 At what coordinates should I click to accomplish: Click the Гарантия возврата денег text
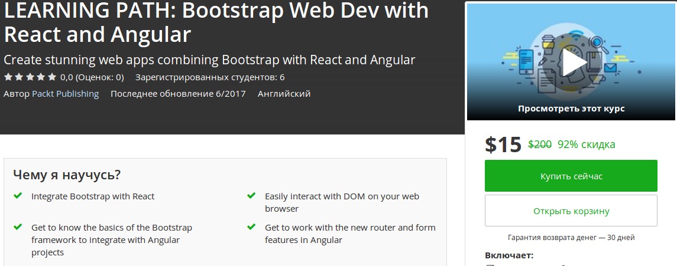[x=571, y=238]
